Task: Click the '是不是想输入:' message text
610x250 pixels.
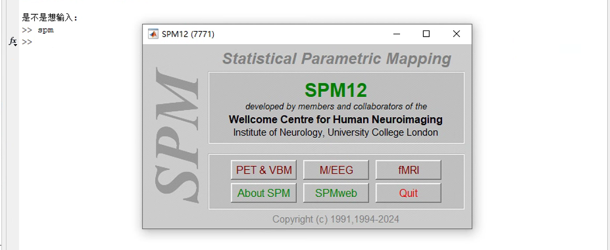Action: (x=50, y=18)
